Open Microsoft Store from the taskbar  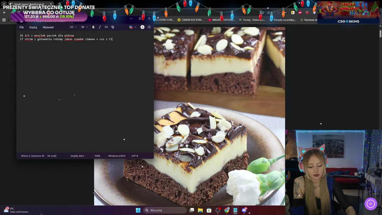point(209,210)
